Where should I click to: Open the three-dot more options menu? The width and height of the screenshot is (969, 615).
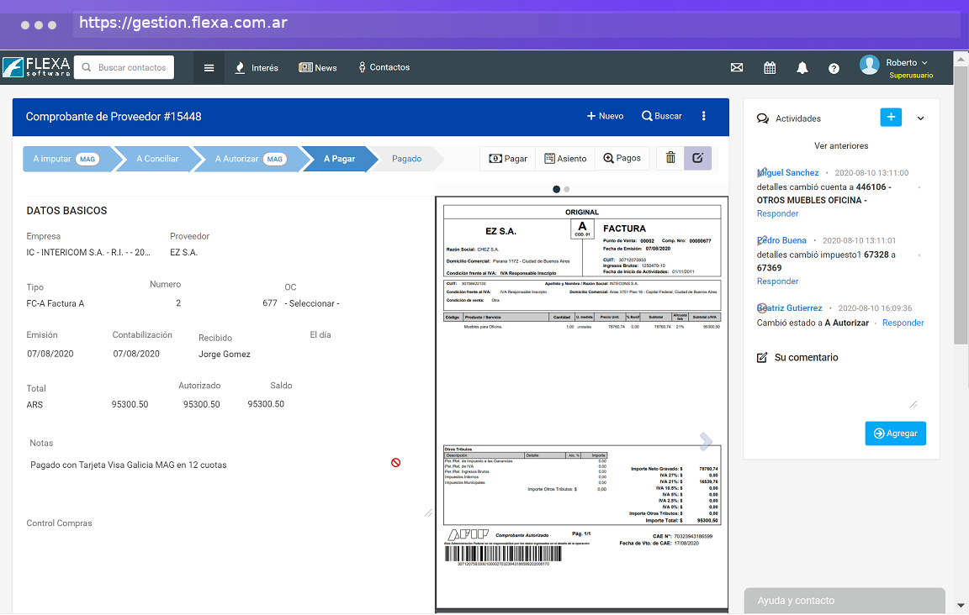[704, 116]
